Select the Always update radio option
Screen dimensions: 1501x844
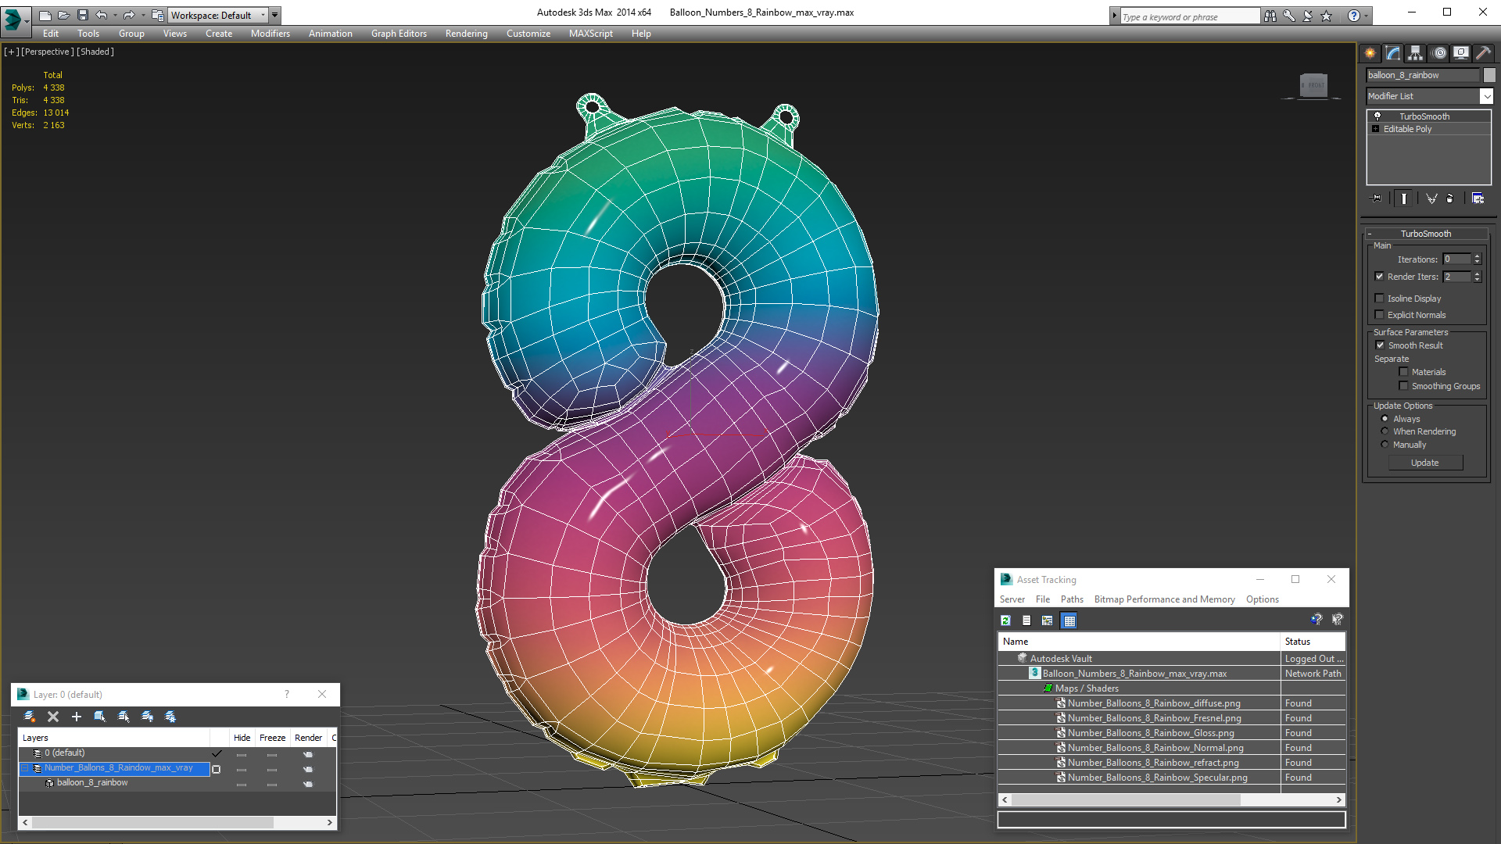(x=1385, y=419)
